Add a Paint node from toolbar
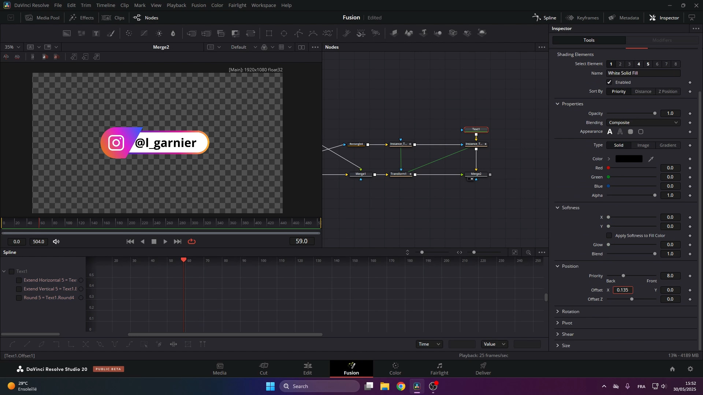Image resolution: width=703 pixels, height=395 pixels. [111, 33]
